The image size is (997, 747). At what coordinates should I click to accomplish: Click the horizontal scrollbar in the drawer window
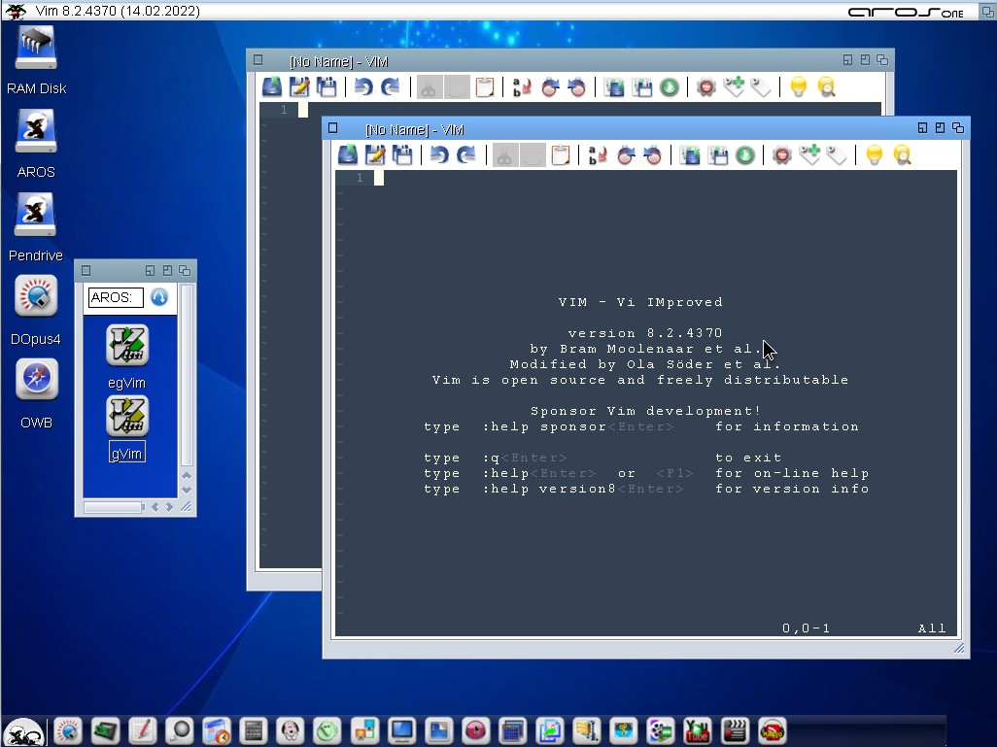click(x=113, y=507)
